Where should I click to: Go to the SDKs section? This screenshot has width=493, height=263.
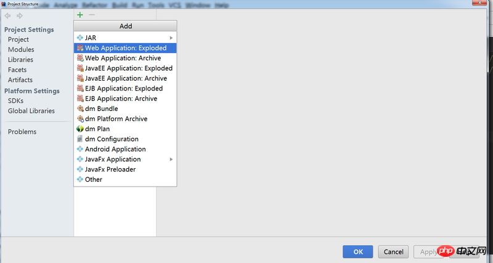(x=16, y=101)
